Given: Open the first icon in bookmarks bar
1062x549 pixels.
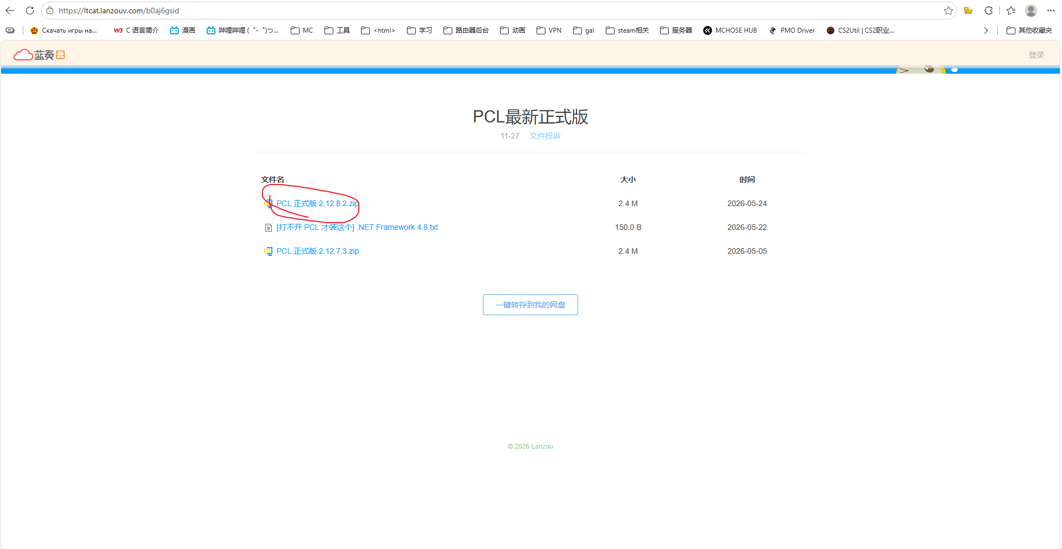Looking at the screenshot, I should (10, 30).
